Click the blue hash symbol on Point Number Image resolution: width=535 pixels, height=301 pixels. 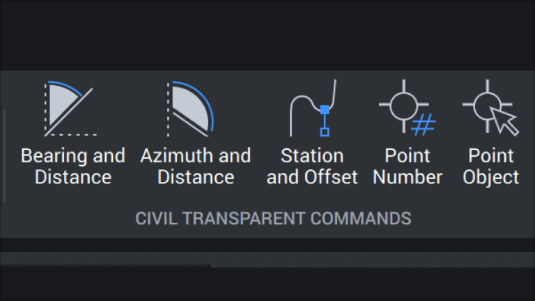424,125
